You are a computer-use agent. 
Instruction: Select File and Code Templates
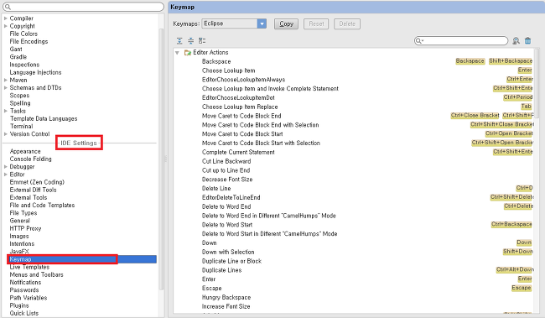[x=42, y=206]
